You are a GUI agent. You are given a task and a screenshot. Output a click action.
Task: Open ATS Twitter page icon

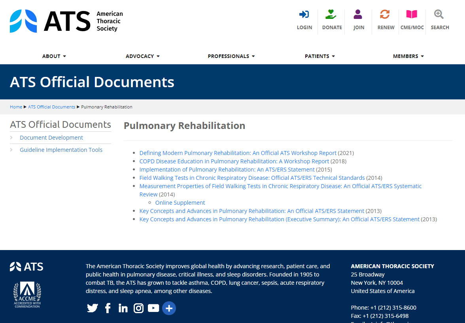pos(92,308)
